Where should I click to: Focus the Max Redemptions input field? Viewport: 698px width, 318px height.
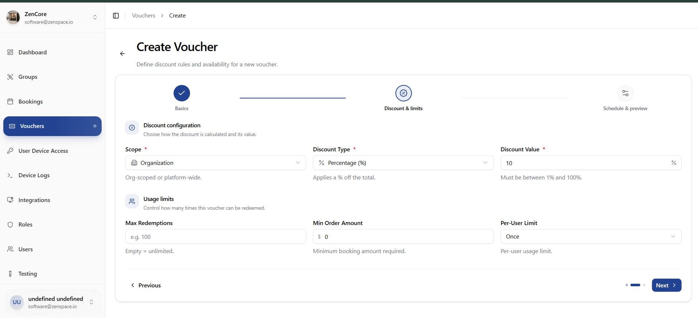pyautogui.click(x=216, y=236)
